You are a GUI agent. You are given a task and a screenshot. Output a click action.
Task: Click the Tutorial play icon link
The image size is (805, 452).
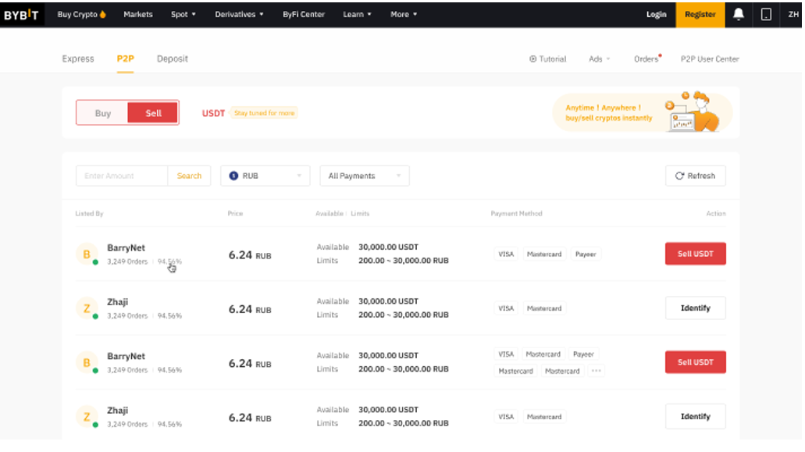click(x=547, y=59)
